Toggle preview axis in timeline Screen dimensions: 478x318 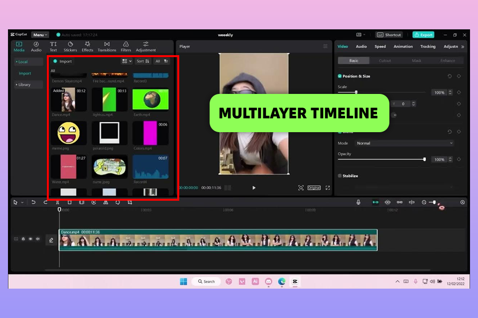(412, 202)
